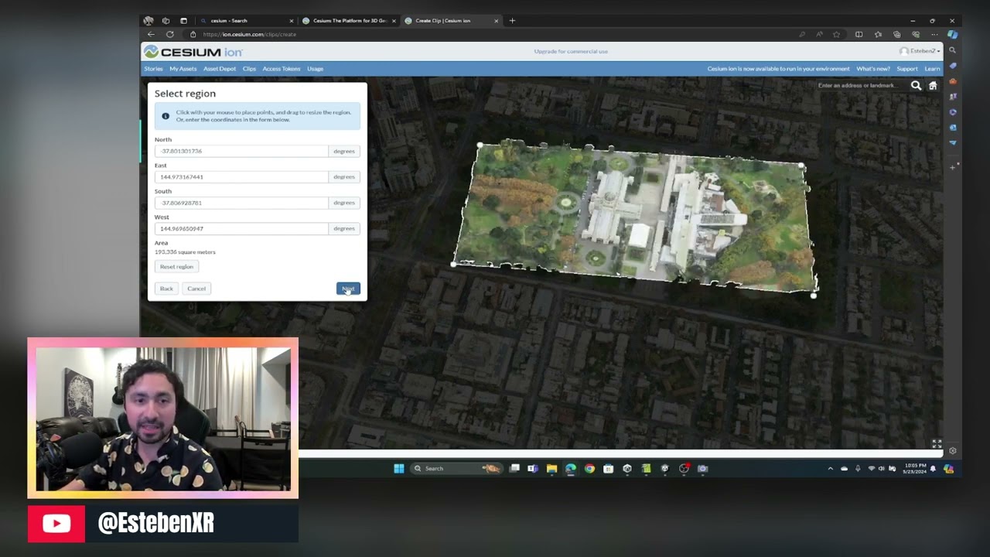990x557 pixels.
Task: Switch to Cesium The Platform for 3D tab
Action: [x=348, y=21]
